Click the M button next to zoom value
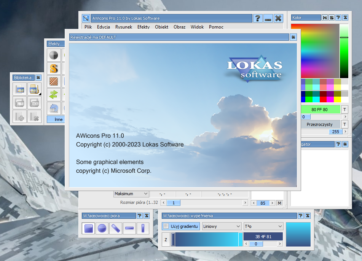The width and height of the screenshot is (362, 261). [x=279, y=203]
